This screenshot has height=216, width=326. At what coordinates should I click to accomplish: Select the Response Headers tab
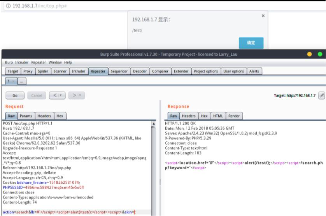(x=189, y=116)
